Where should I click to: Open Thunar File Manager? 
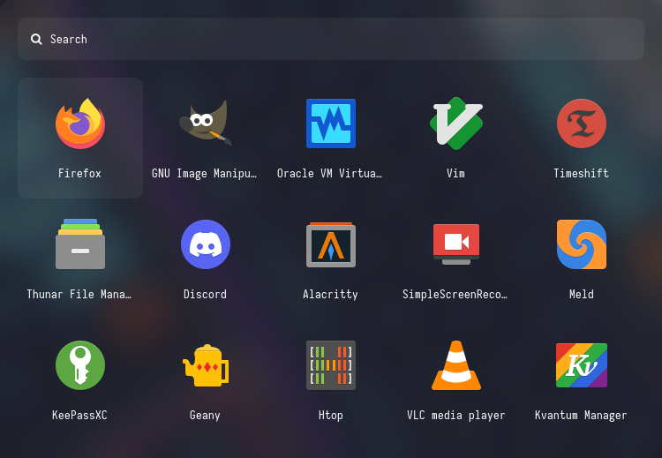(x=80, y=244)
